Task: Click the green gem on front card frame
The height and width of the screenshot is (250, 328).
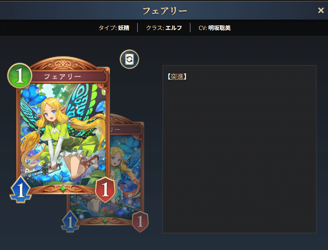Action: [x=63, y=189]
